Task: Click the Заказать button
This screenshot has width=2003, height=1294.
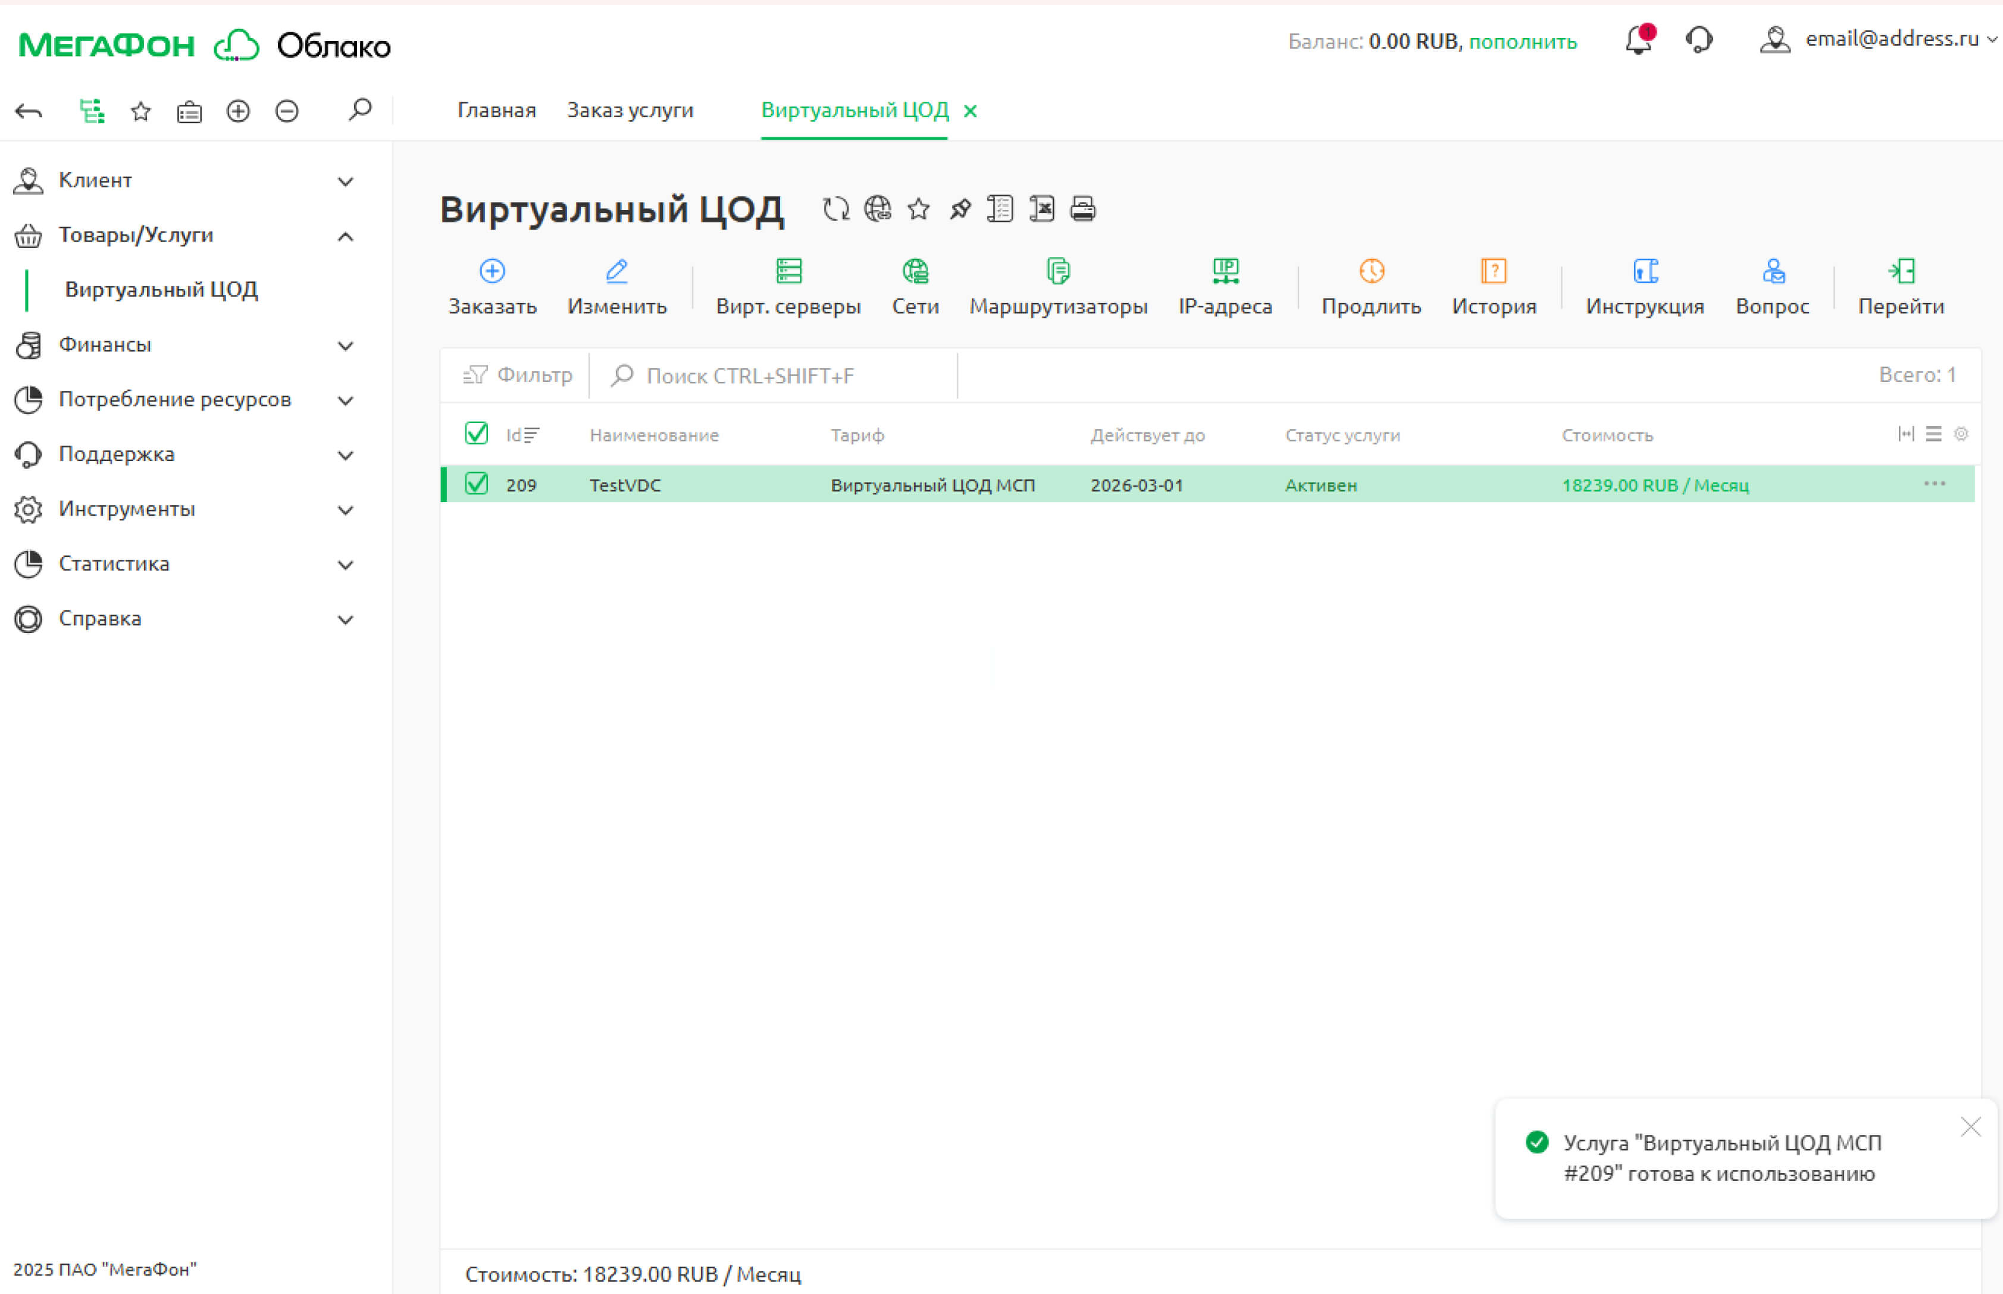Action: (492, 287)
